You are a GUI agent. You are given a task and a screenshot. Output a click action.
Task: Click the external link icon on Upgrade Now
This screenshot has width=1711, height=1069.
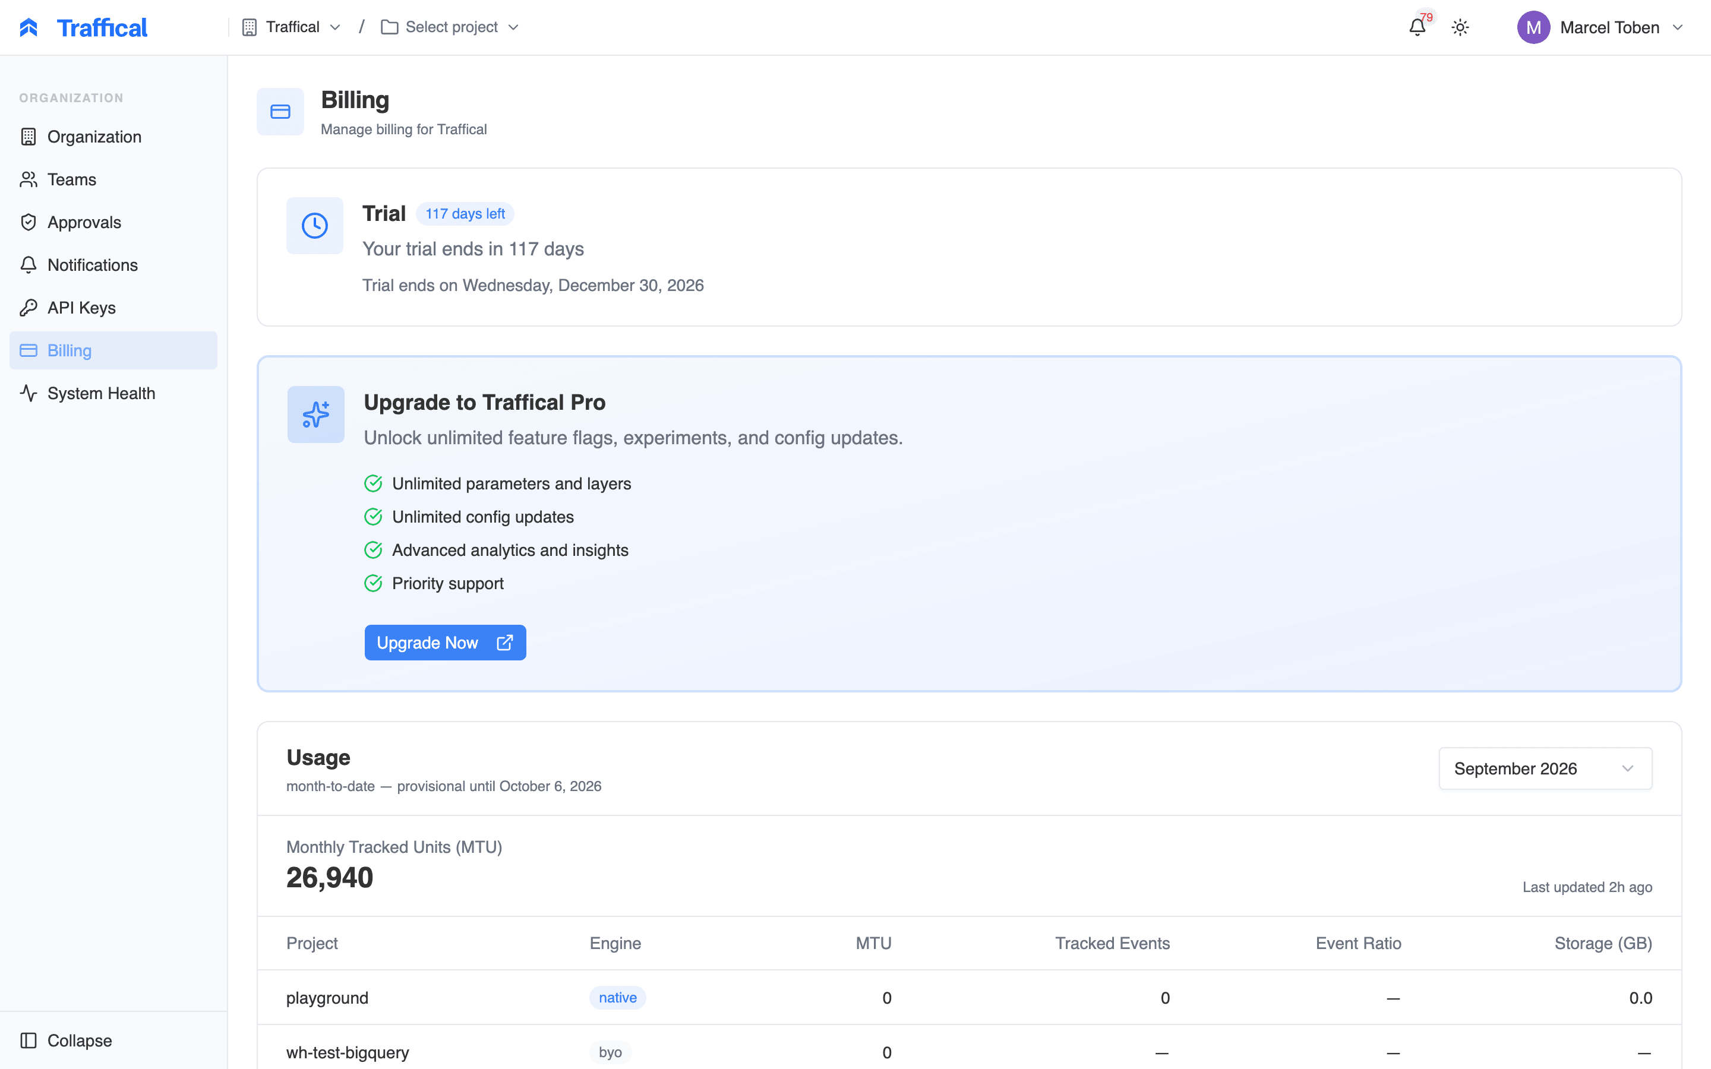click(505, 643)
